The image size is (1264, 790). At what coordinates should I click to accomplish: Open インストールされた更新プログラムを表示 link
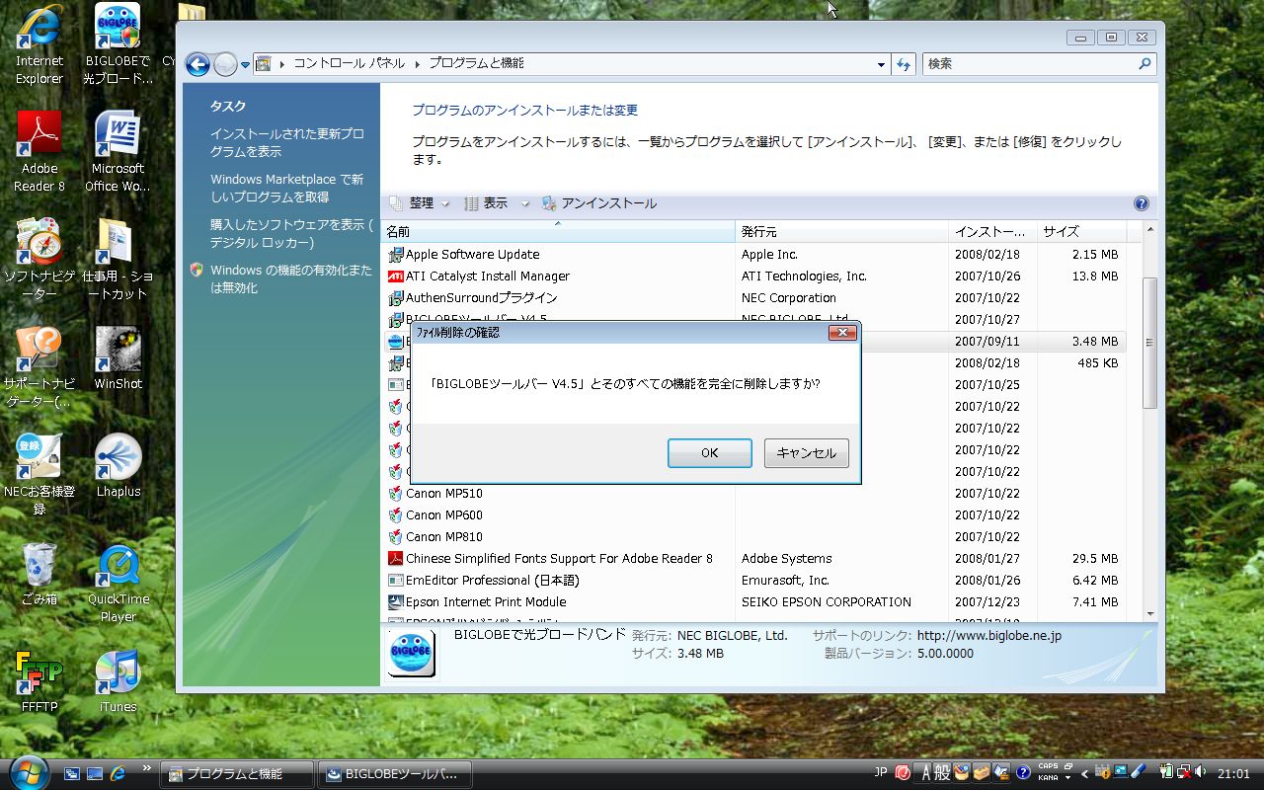coord(286,142)
